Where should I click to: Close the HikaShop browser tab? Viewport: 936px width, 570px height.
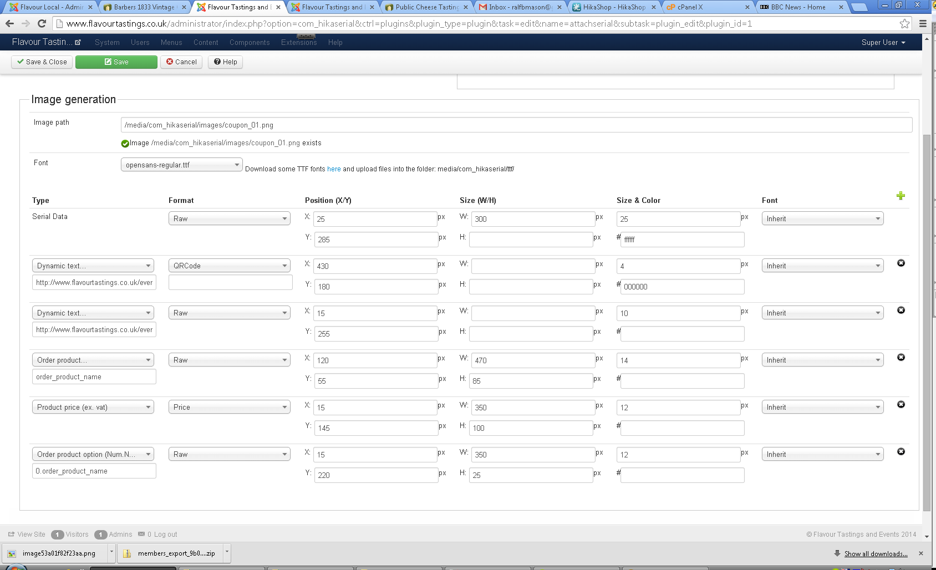[x=654, y=7]
